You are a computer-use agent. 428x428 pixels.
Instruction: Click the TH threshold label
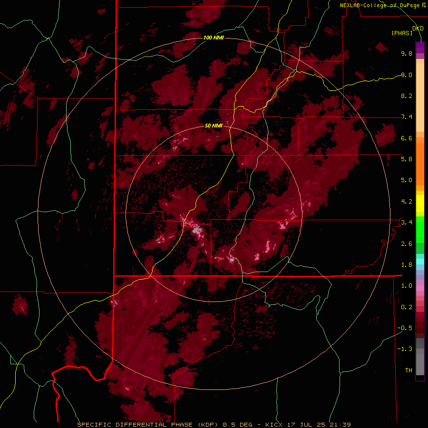point(409,370)
